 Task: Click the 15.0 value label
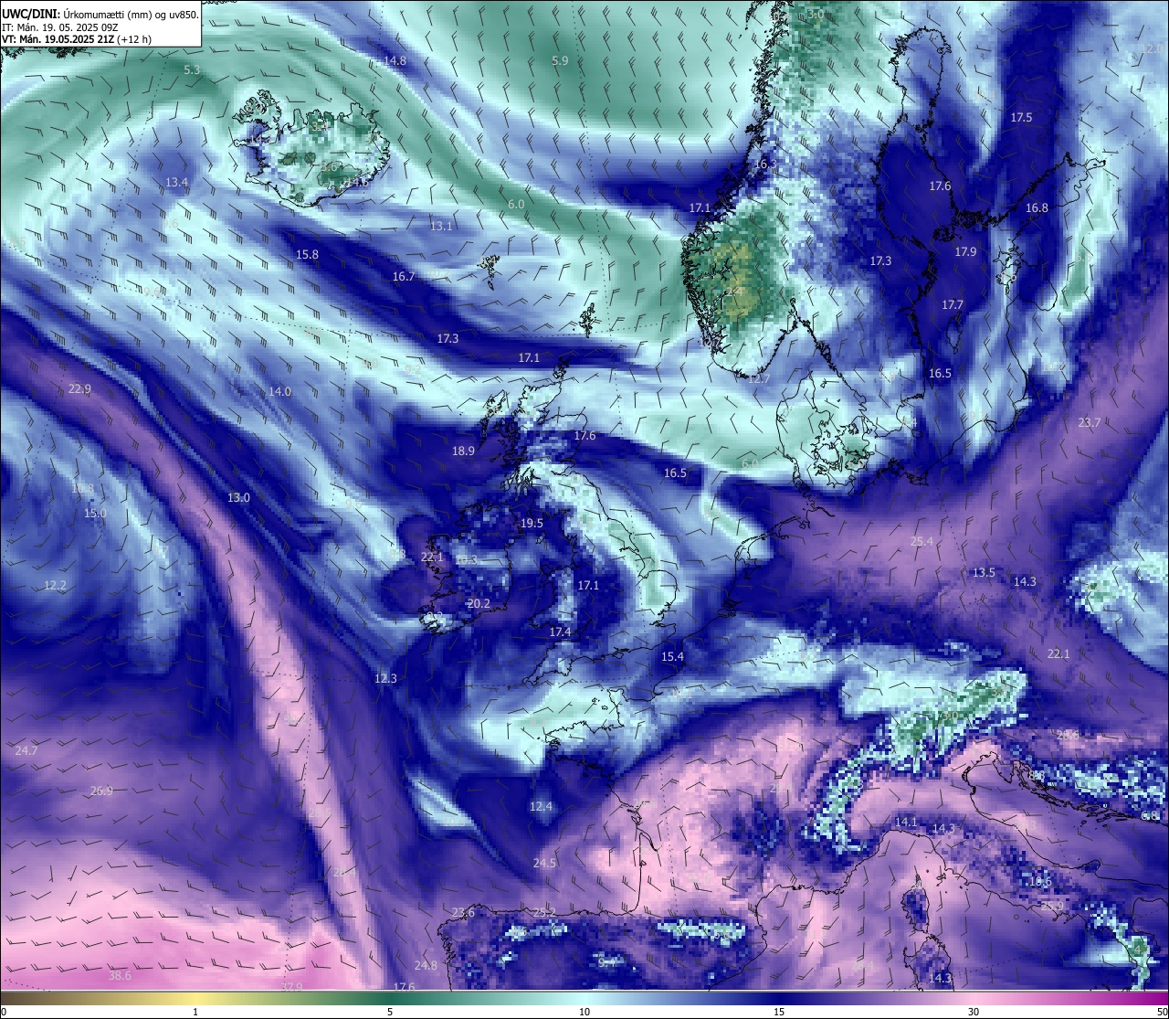click(95, 513)
